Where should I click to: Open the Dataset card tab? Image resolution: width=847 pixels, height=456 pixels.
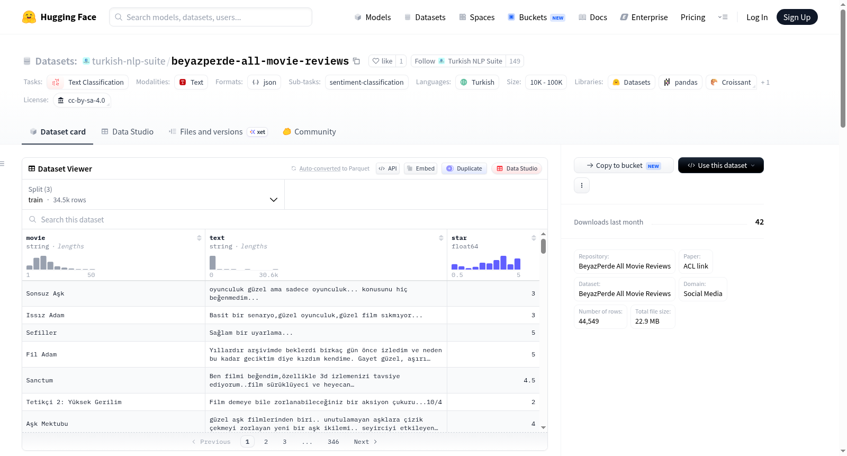(x=57, y=132)
